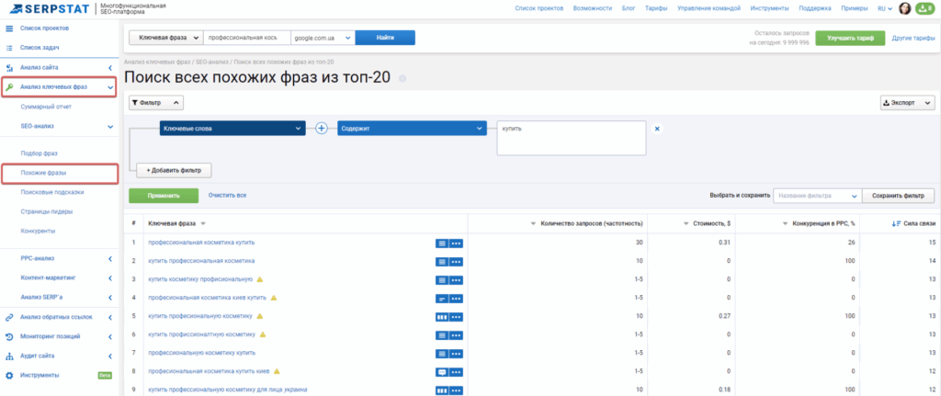Collapse the Фильтр filter panel toggle
Image resolution: width=941 pixels, height=396 pixels.
pyautogui.click(x=156, y=103)
